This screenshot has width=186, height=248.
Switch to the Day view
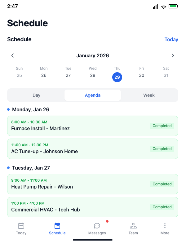point(36,95)
